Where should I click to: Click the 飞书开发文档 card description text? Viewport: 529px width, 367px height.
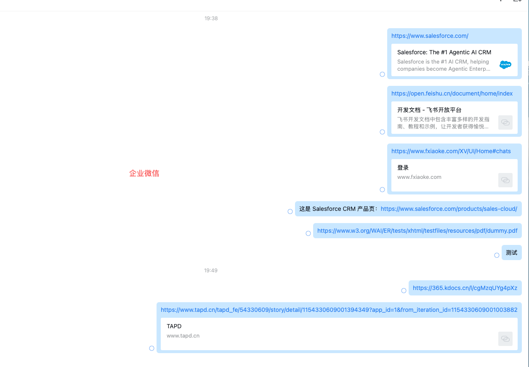pos(444,123)
